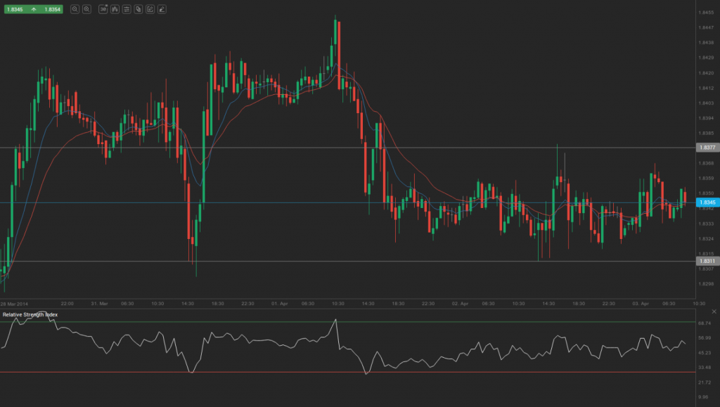This screenshot has height=407, width=720.
Task: Click the attach objects paperclip icon
Action: [x=139, y=9]
